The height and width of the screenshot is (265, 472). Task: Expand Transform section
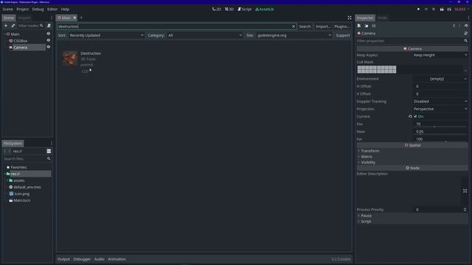click(x=412, y=151)
